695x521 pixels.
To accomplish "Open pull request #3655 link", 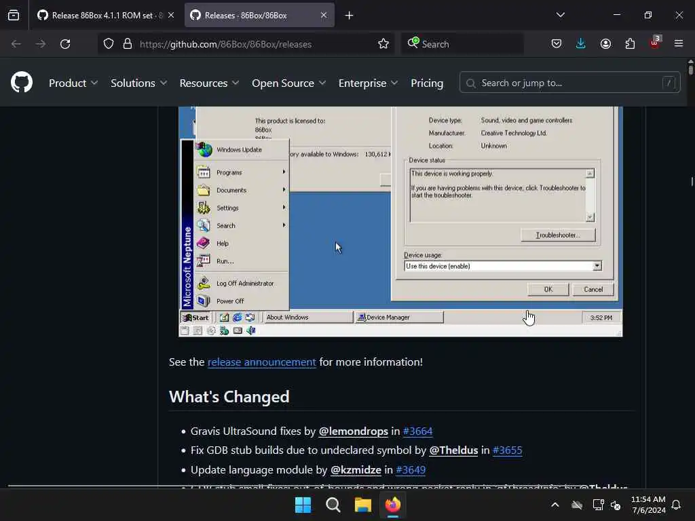I will click(x=508, y=450).
